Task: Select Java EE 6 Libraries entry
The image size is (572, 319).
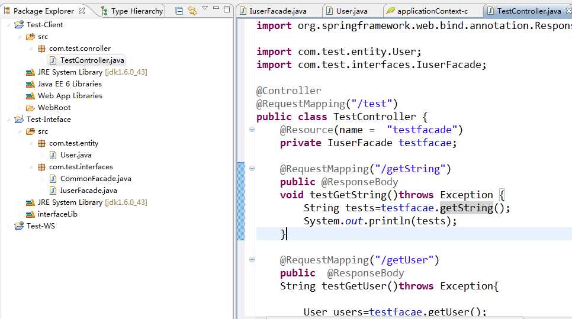Action: pos(70,84)
